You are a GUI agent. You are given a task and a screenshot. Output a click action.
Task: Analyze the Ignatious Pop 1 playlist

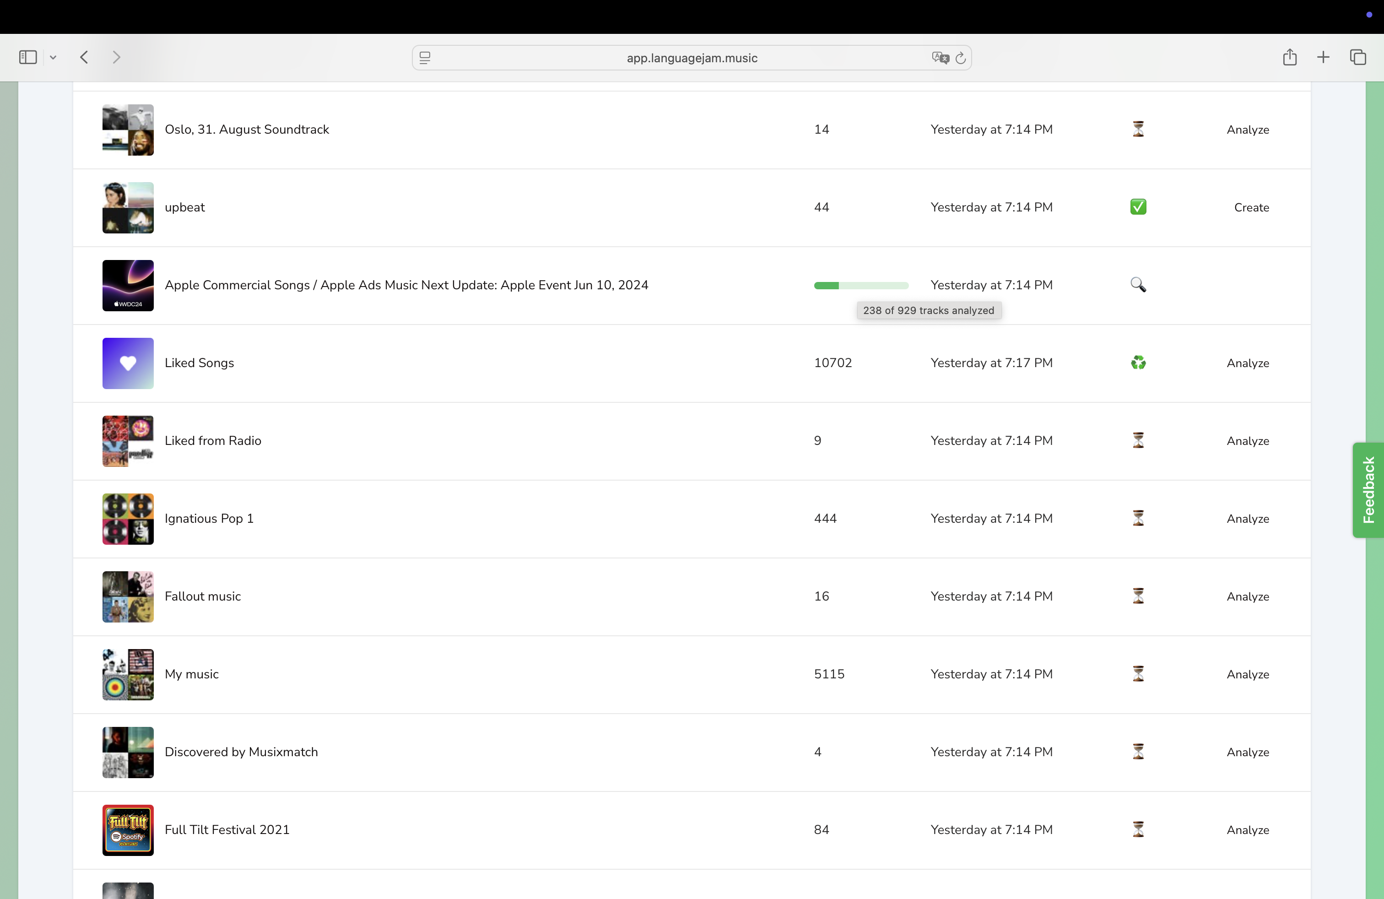tap(1248, 519)
